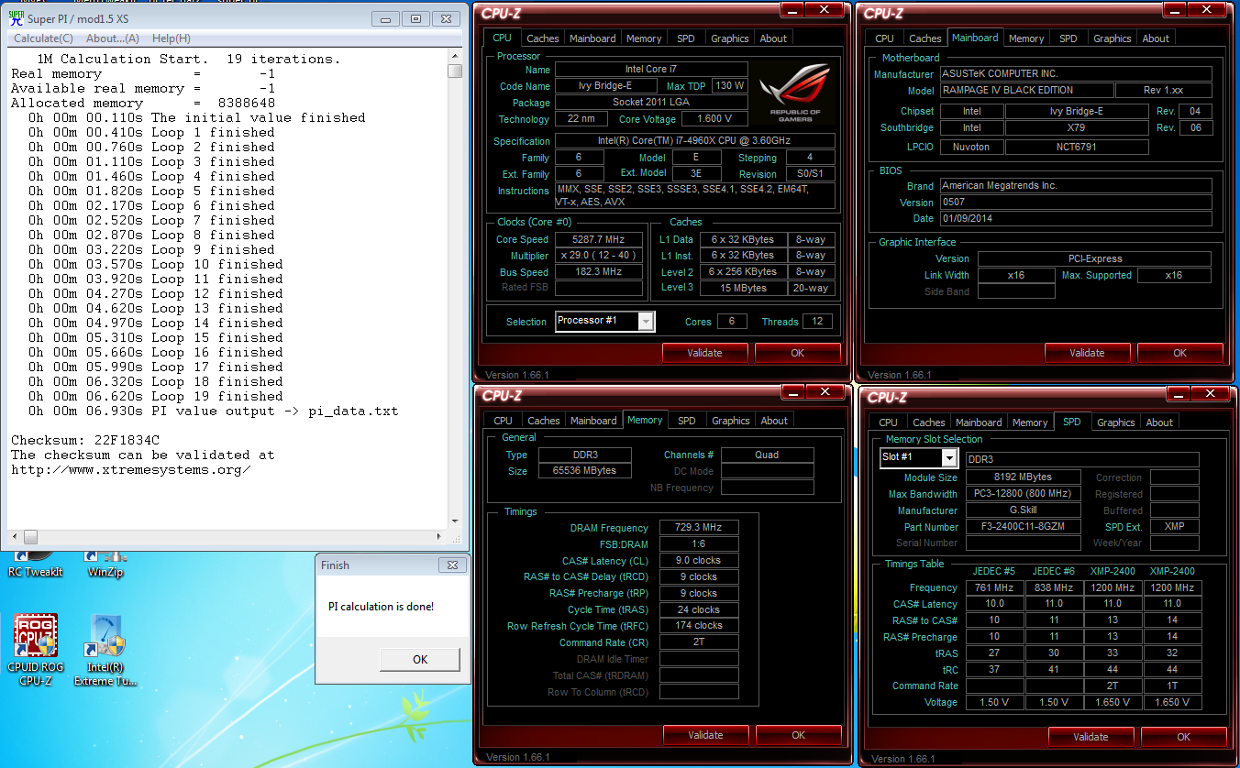Click the Core Voltage 1.600 V field
This screenshot has height=768, width=1240.
pyautogui.click(x=714, y=119)
